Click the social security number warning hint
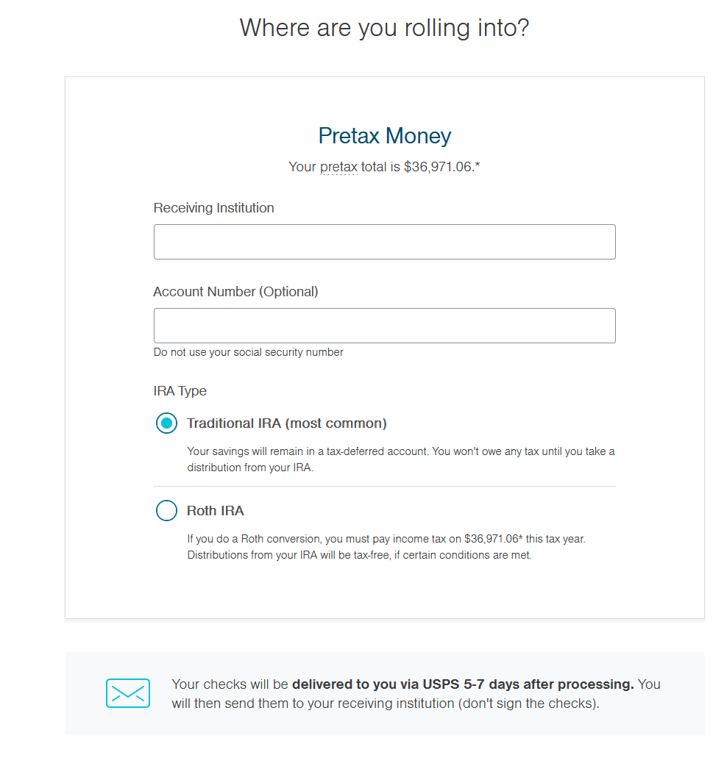The height and width of the screenshot is (766, 713). click(x=248, y=352)
